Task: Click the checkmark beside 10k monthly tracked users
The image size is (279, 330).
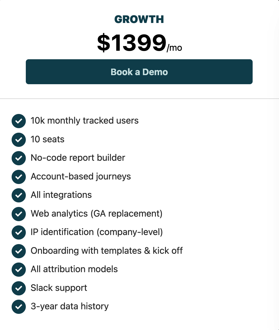Action: click(19, 121)
